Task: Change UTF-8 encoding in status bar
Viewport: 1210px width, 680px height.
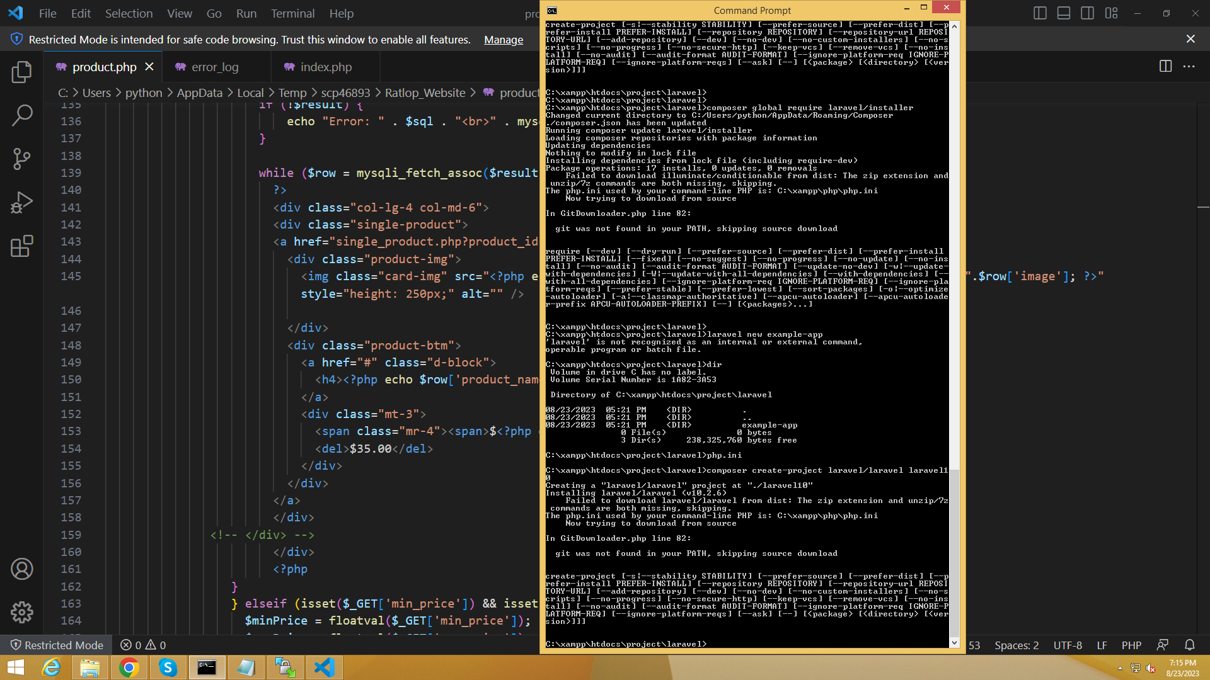Action: pyautogui.click(x=1068, y=645)
